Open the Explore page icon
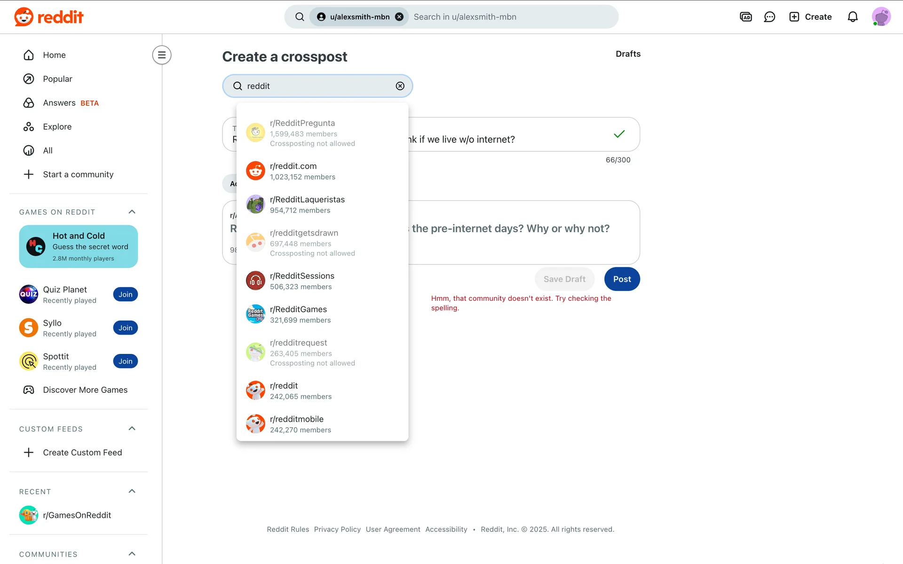 click(x=29, y=127)
